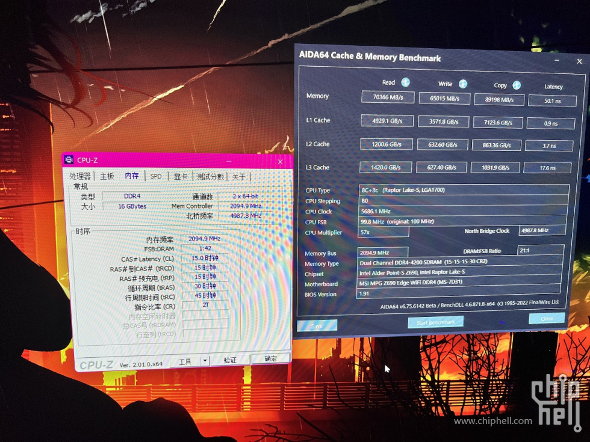Click the CAS# Latency value 15.0 时钟
The image size is (590, 442).
pyautogui.click(x=205, y=258)
